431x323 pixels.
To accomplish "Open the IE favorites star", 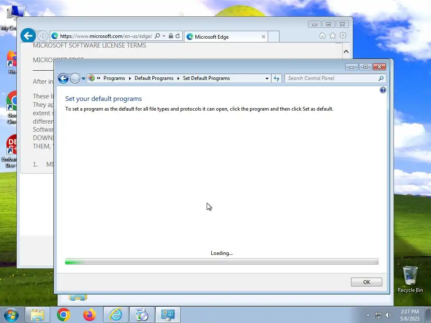I will click(333, 35).
